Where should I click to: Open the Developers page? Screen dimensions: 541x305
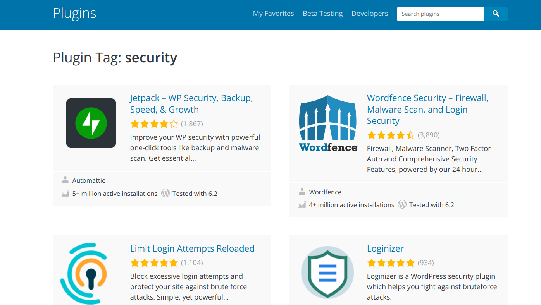[370, 14]
